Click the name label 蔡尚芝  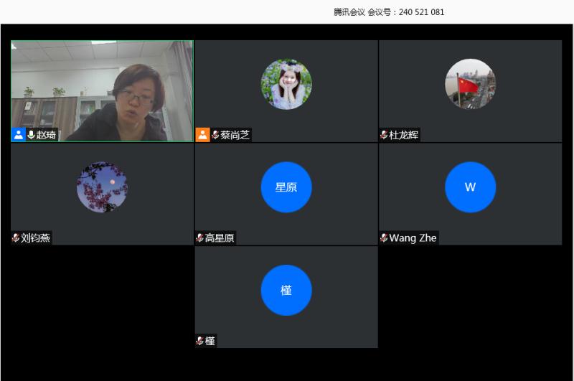point(235,135)
